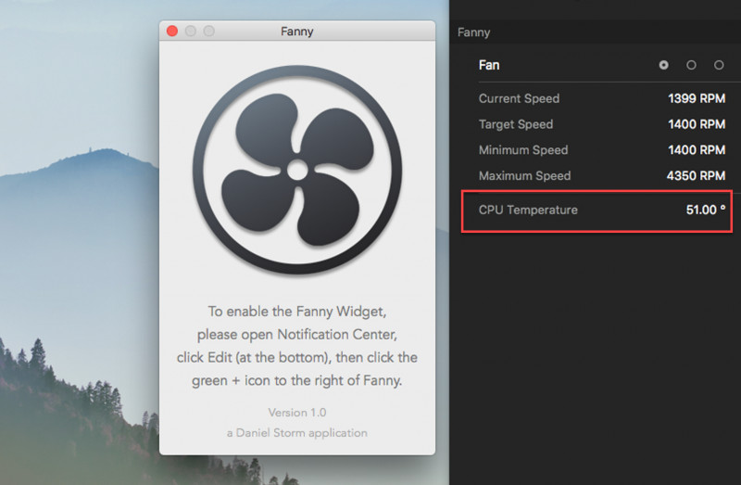This screenshot has height=485, width=741.
Task: Click the Current Speed label
Action: (x=519, y=98)
